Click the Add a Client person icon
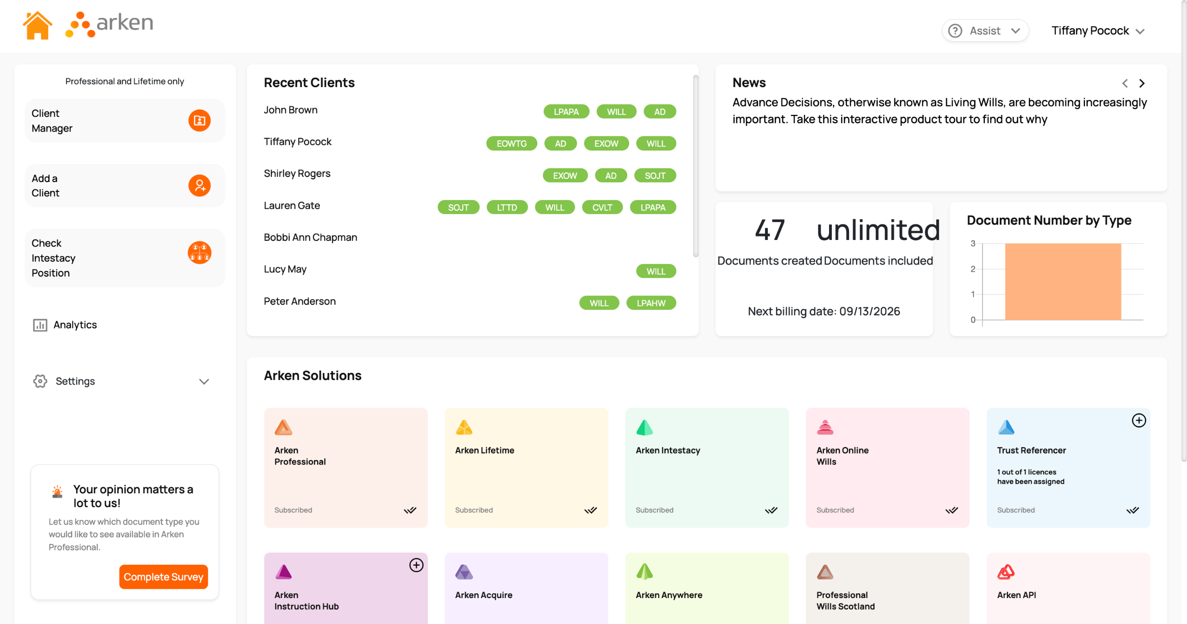Screen dimensions: 1187x624 [x=199, y=186]
